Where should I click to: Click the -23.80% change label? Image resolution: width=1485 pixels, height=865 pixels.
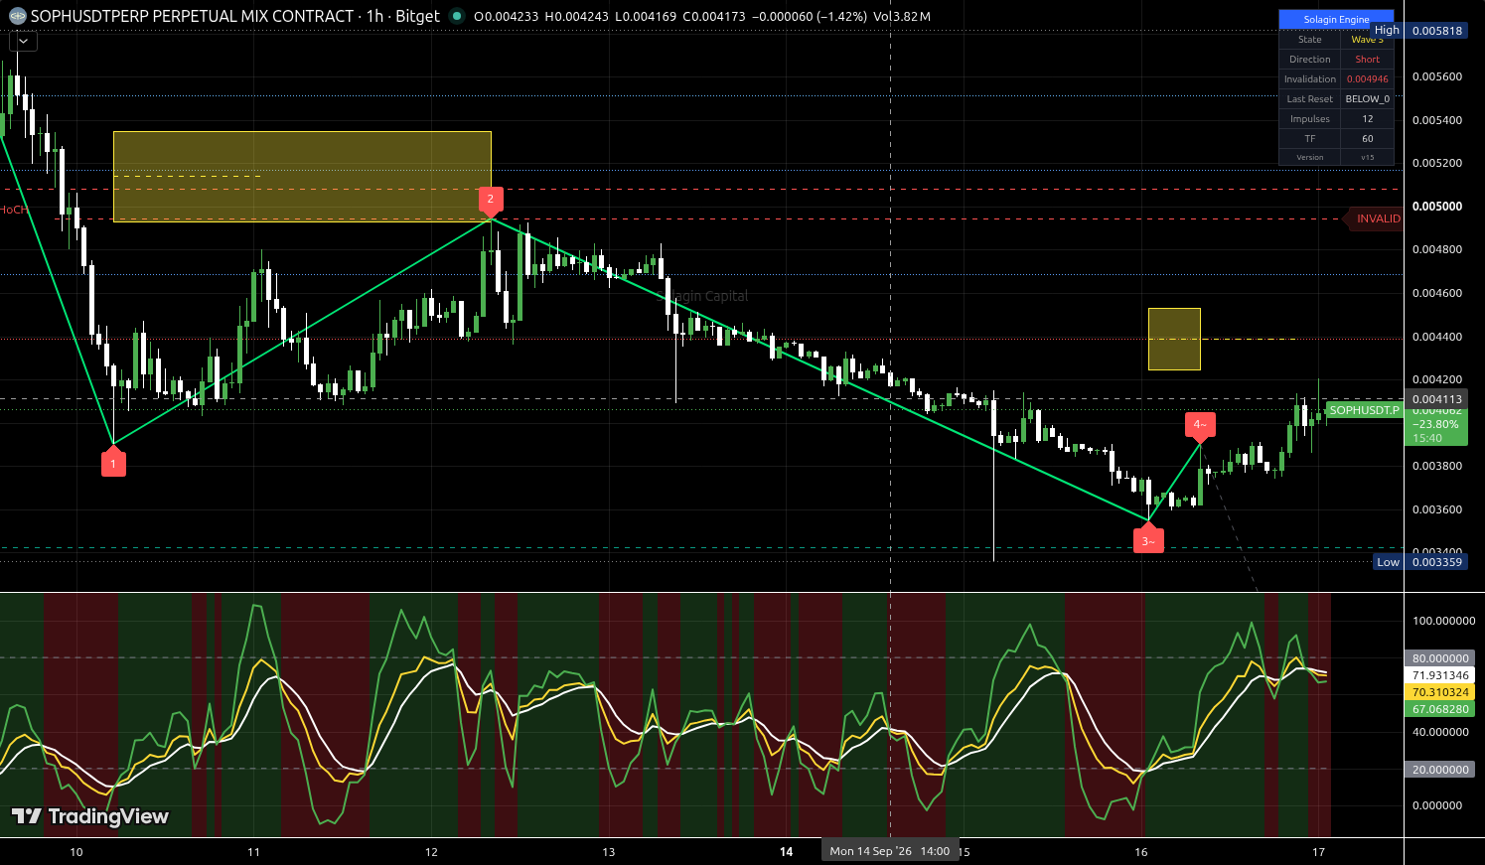point(1435,424)
